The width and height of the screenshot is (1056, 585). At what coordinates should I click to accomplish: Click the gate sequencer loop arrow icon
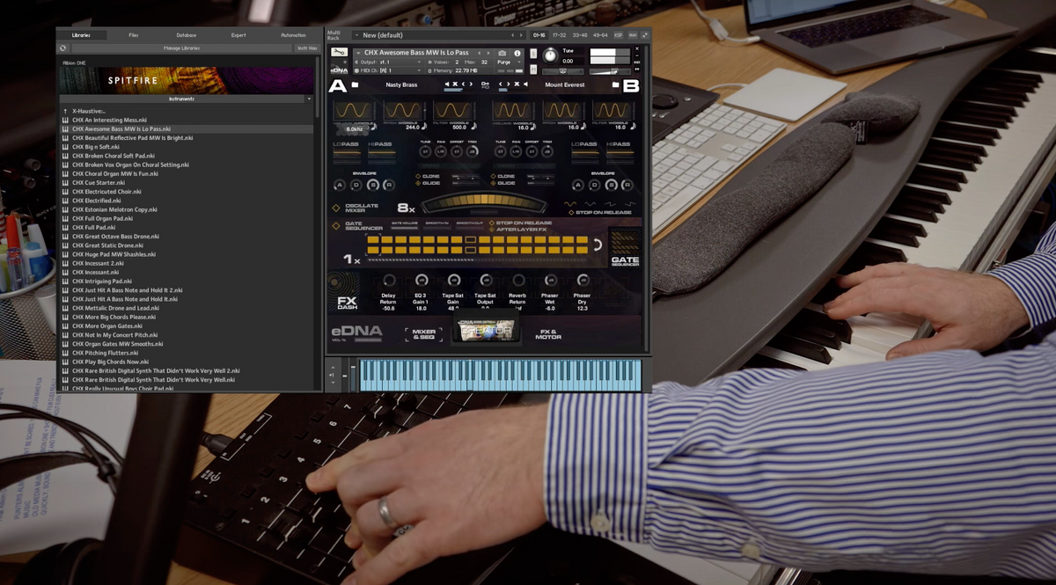point(598,245)
